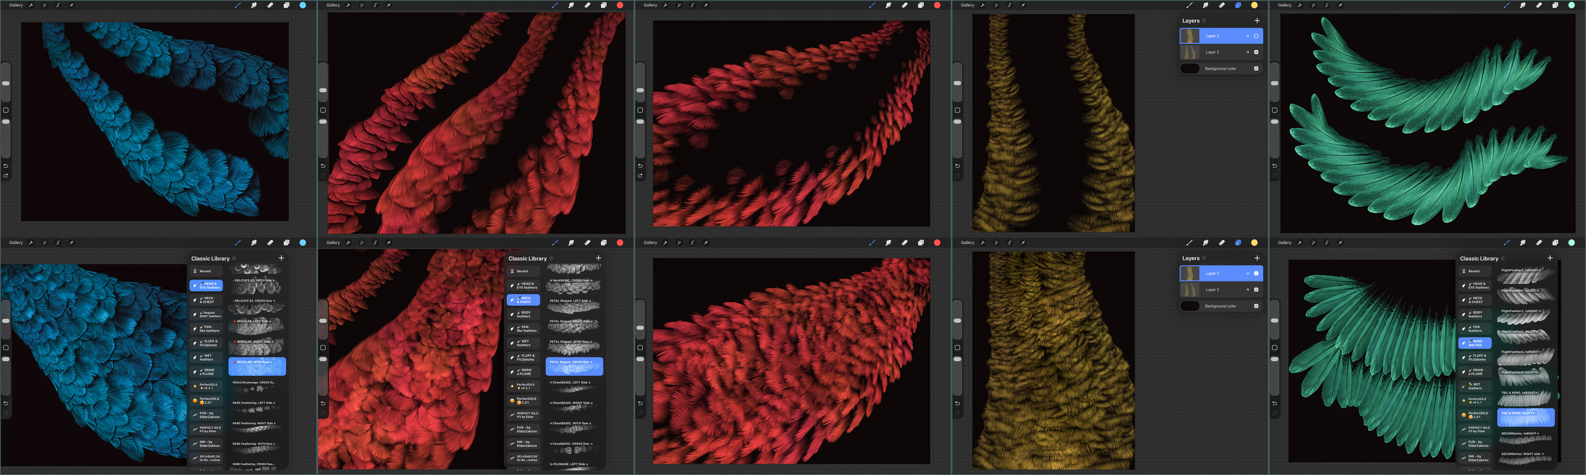Select Smudge tool in top green-wings screenshot
This screenshot has height=475, width=1586.
pos(1523,5)
